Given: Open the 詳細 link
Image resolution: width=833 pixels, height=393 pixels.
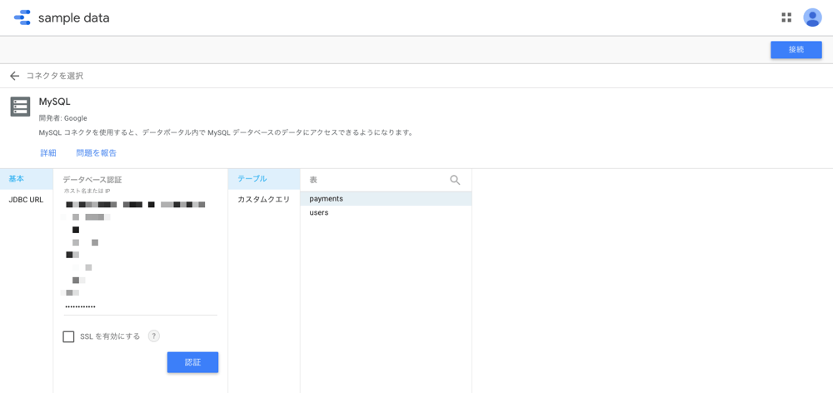Looking at the screenshot, I should (48, 153).
